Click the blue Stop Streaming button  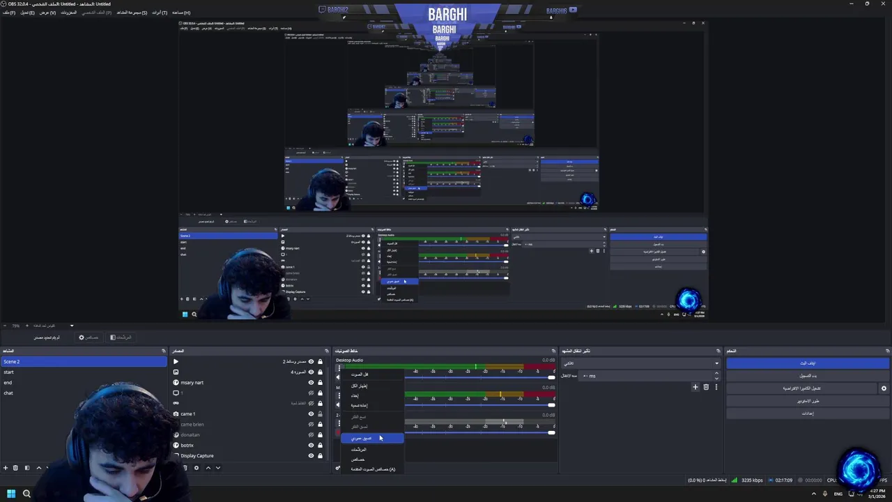tap(808, 363)
